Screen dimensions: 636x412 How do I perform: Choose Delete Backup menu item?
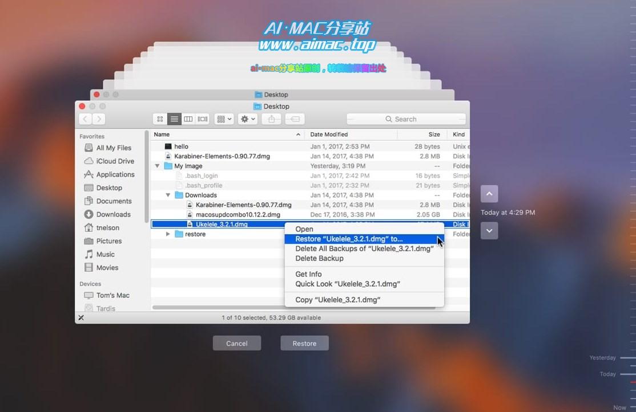[364, 258]
